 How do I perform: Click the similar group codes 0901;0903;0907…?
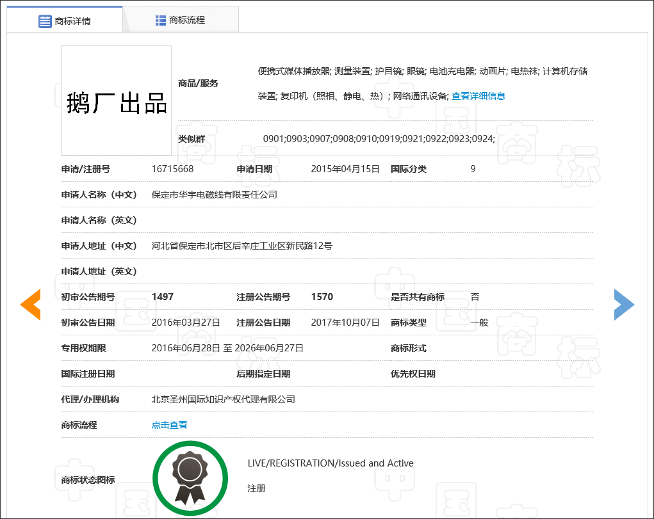click(x=379, y=139)
